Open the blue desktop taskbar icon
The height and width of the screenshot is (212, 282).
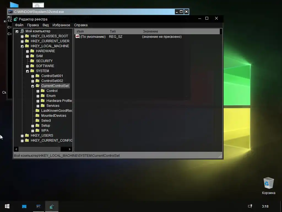[x=24, y=206]
